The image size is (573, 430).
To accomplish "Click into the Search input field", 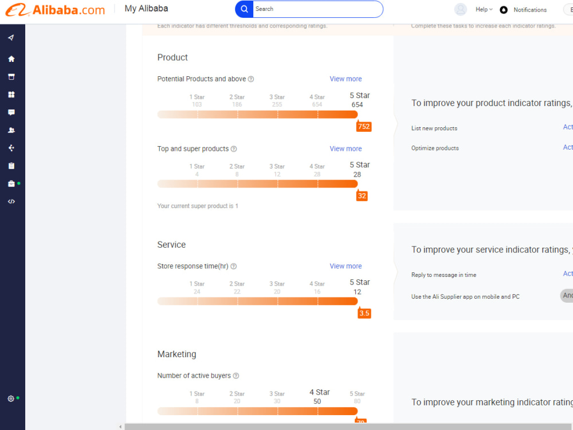I will click(317, 9).
